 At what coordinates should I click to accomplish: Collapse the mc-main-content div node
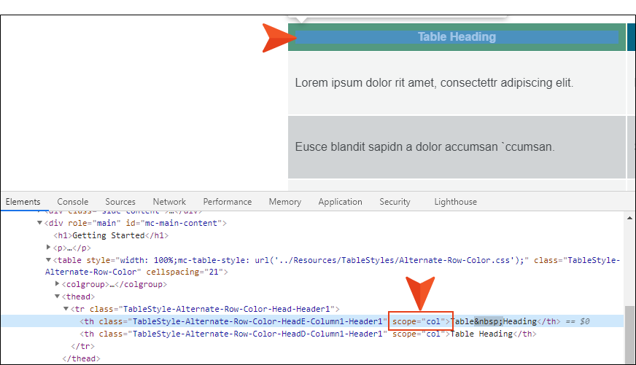click(x=40, y=223)
